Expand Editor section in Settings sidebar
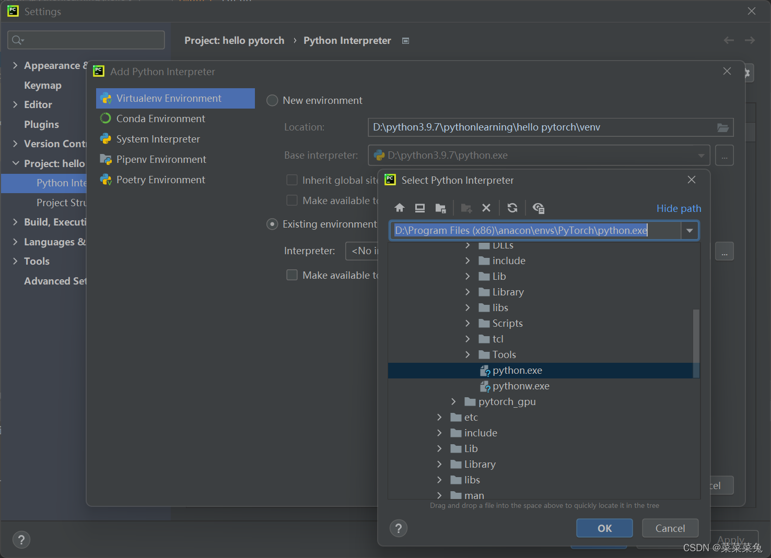The height and width of the screenshot is (558, 771). (15, 104)
